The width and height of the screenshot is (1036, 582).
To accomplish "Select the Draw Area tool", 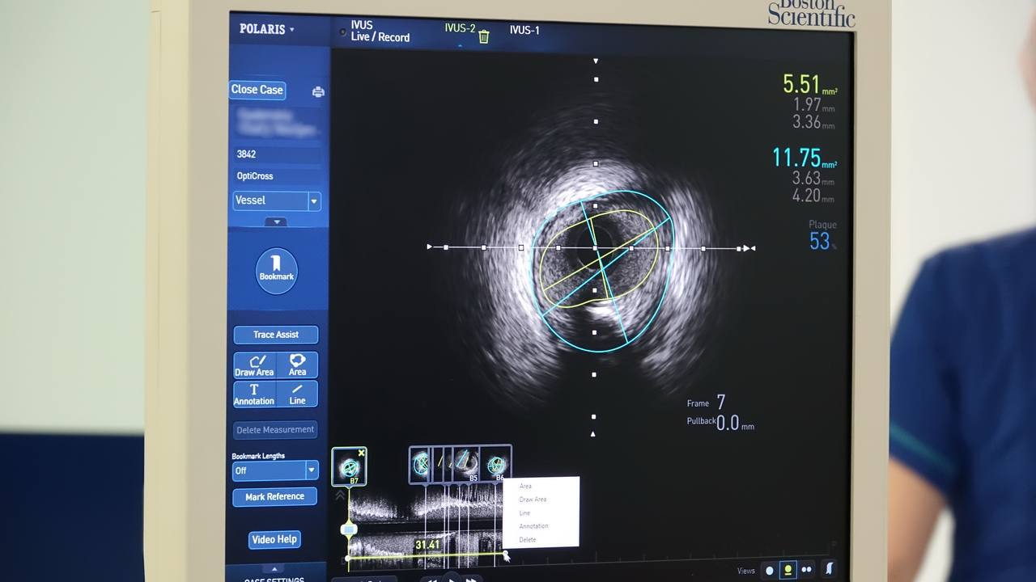I will click(255, 365).
